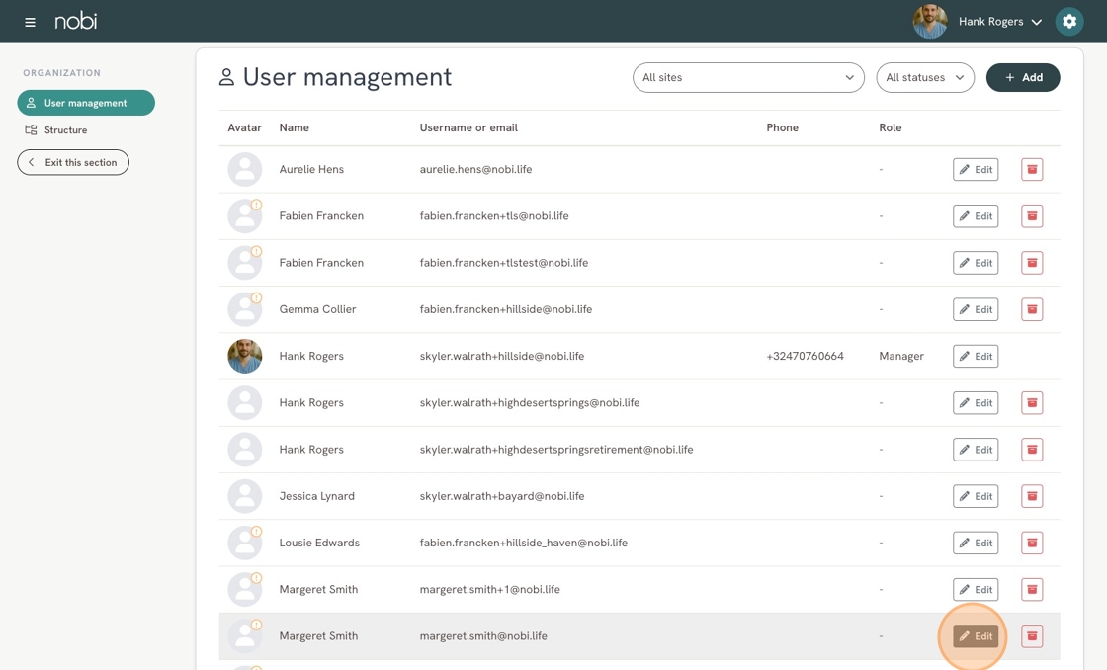Open the hamburger navigation menu
Screen dimensions: 1107x670
pyautogui.click(x=30, y=22)
